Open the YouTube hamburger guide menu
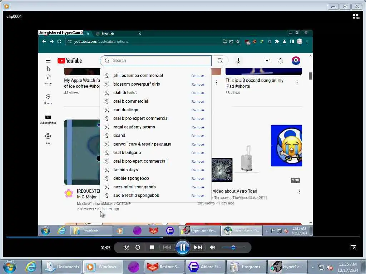This screenshot has height=274, width=366. point(48,61)
